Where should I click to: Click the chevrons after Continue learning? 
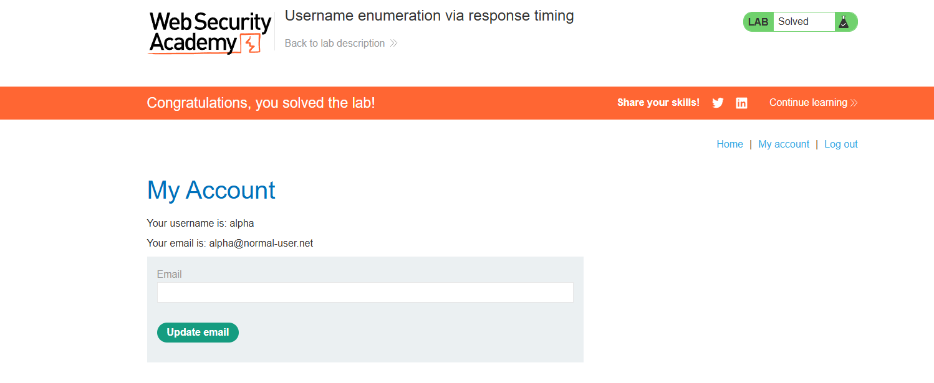[x=854, y=103]
